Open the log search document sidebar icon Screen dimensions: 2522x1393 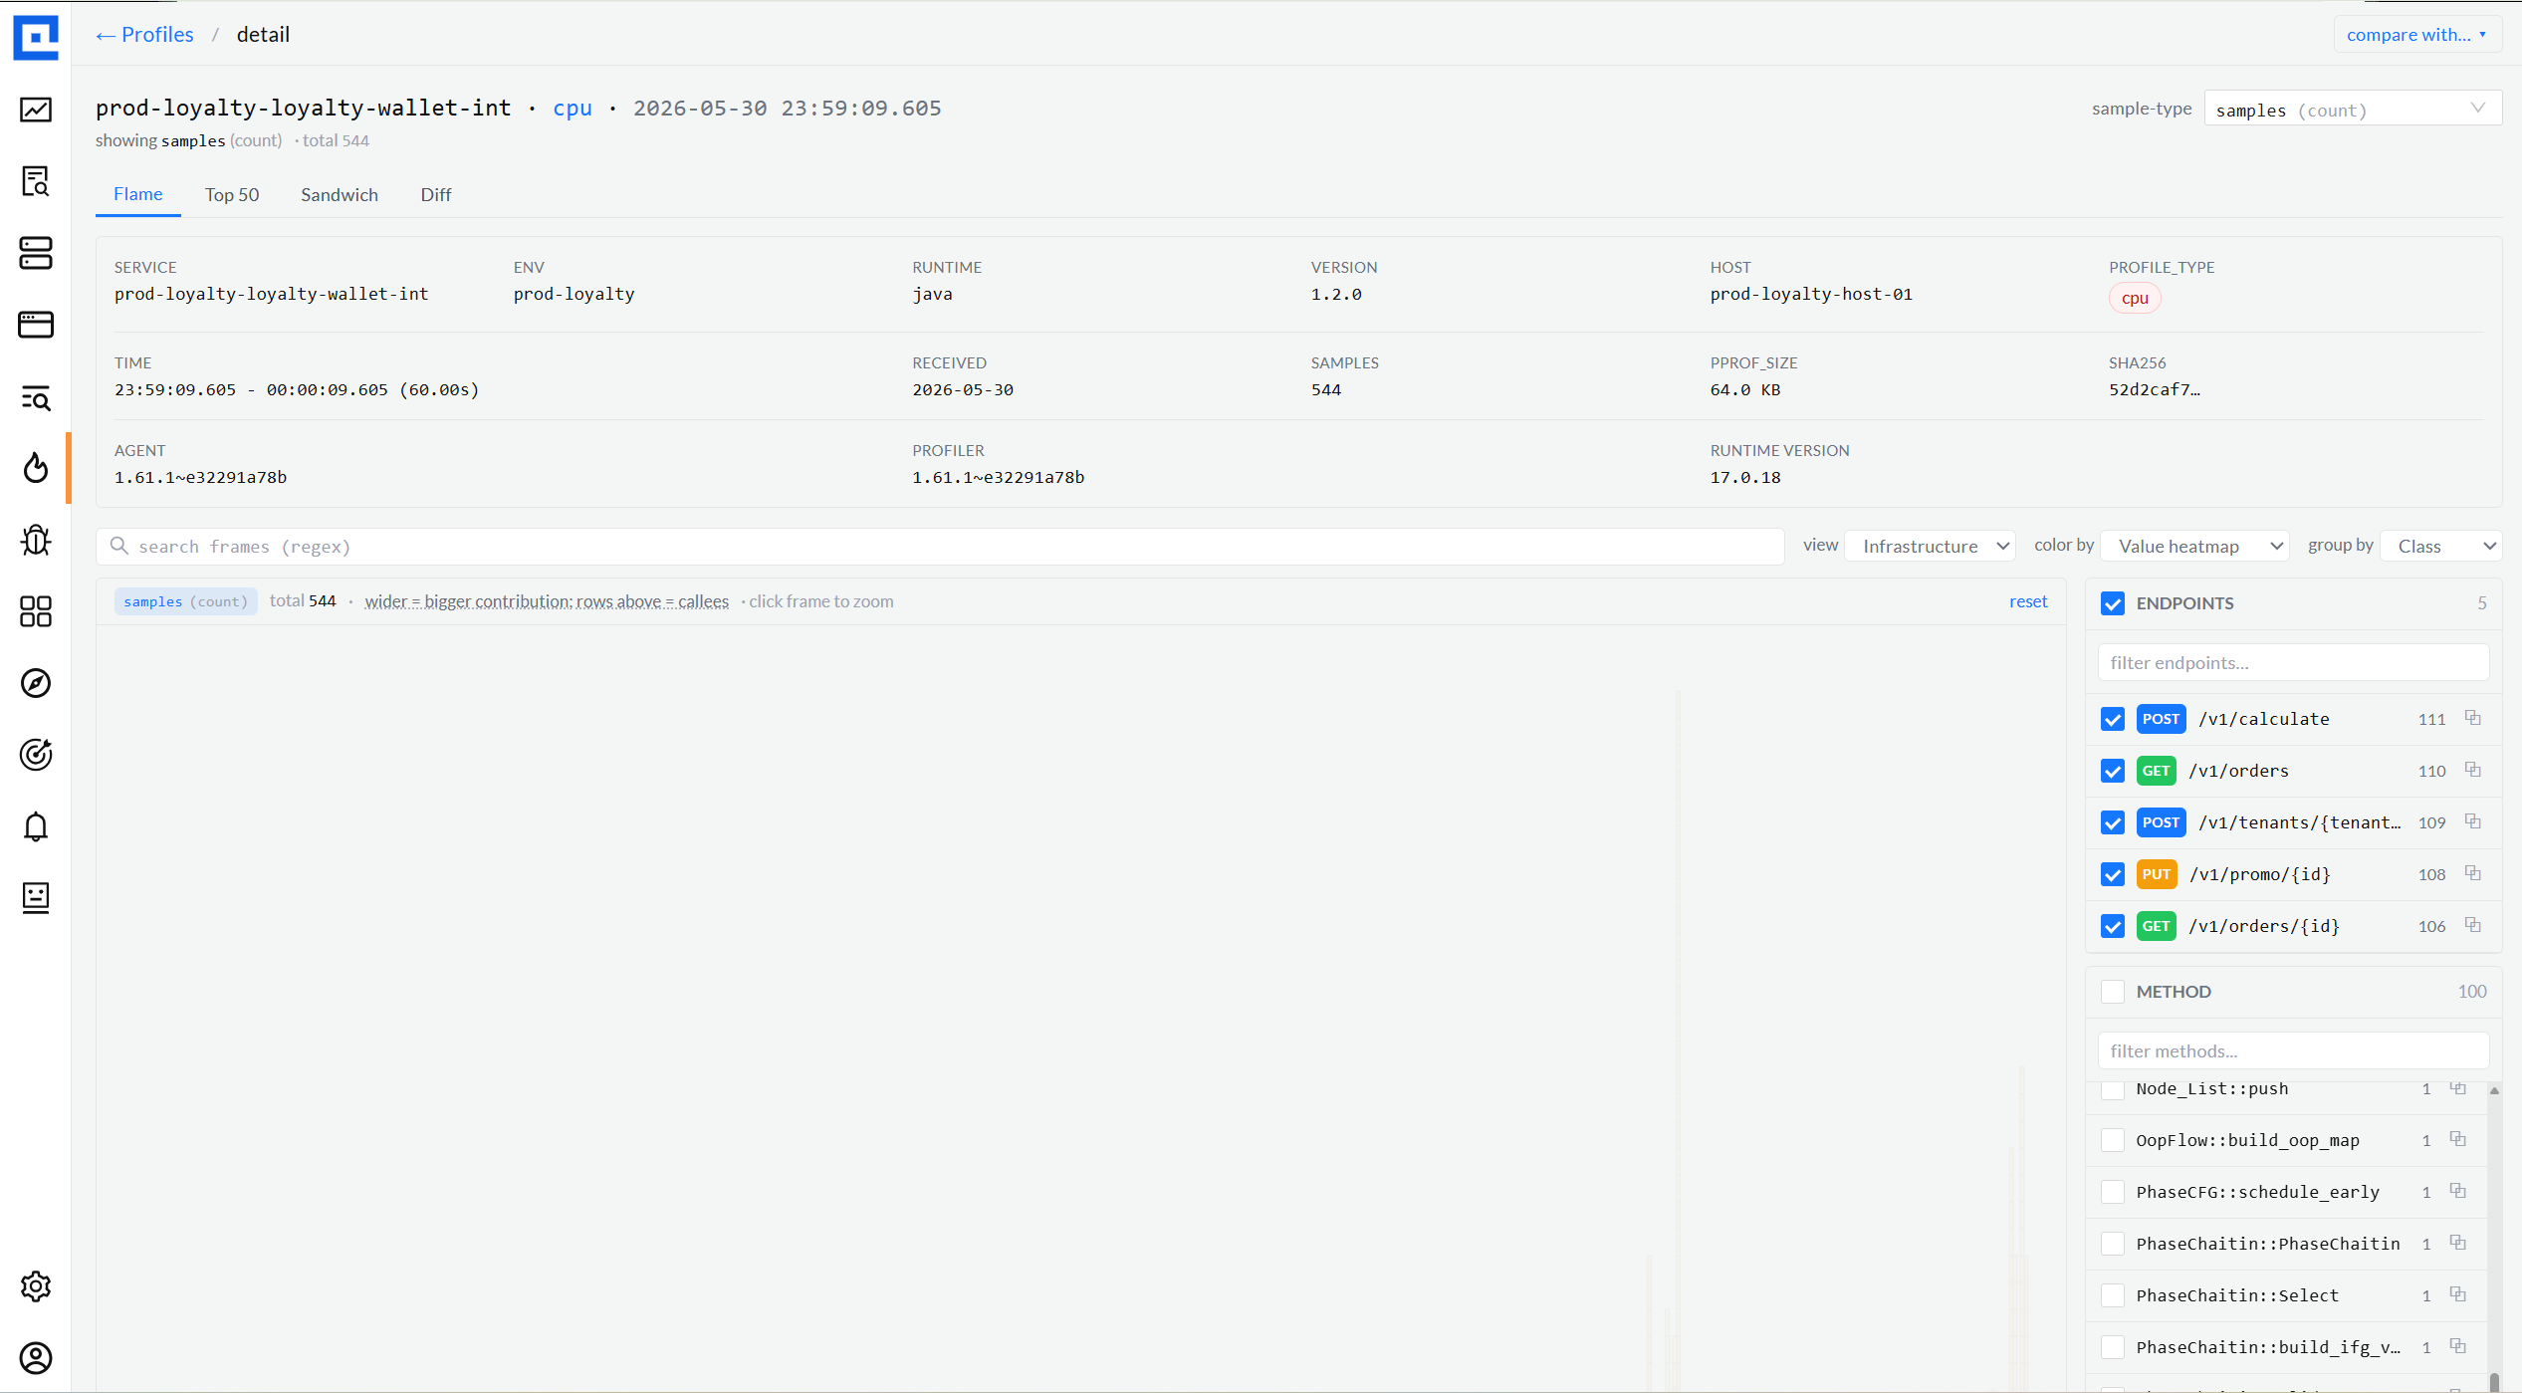[x=36, y=181]
